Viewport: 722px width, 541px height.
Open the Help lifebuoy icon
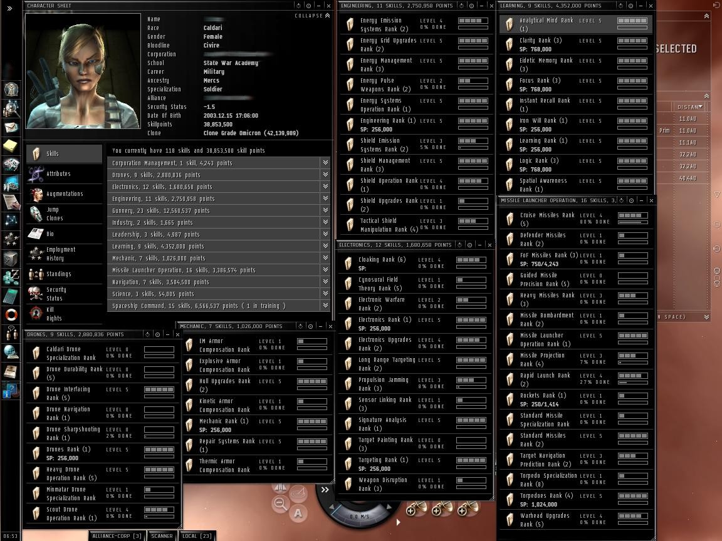(11, 315)
